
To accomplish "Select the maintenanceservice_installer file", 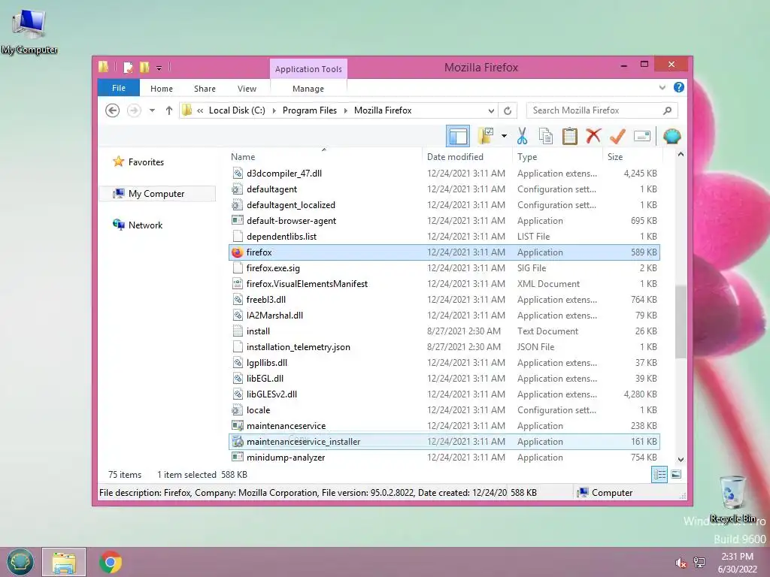I will pos(444,442).
